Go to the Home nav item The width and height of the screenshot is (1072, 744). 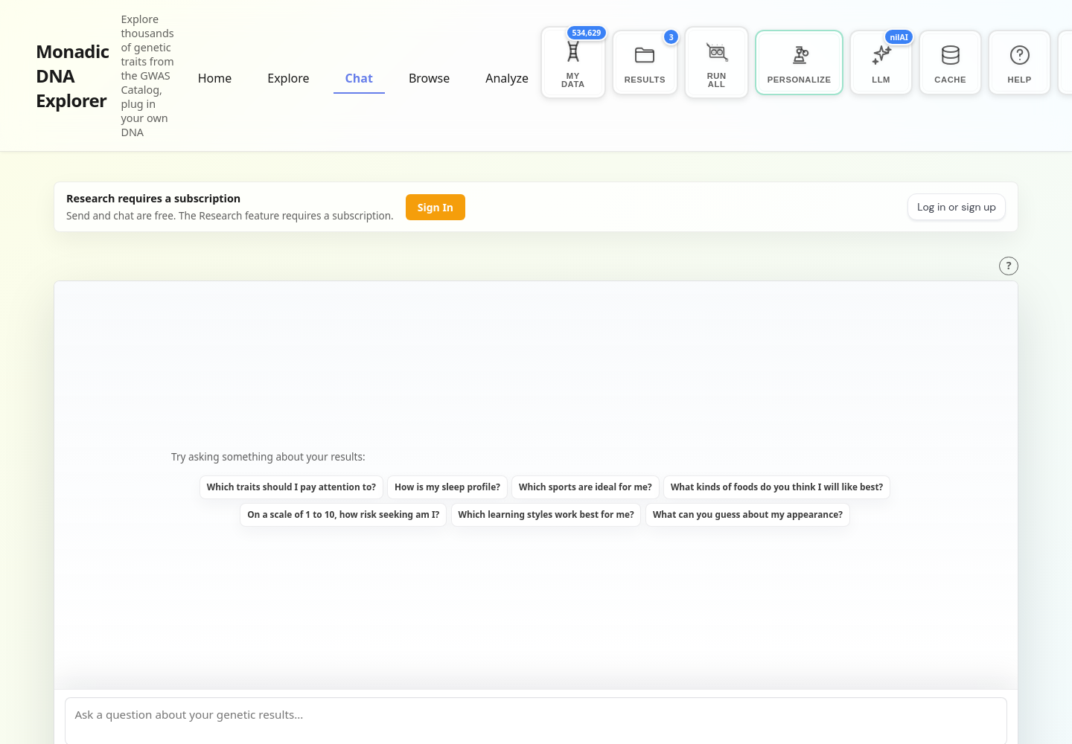(x=214, y=78)
